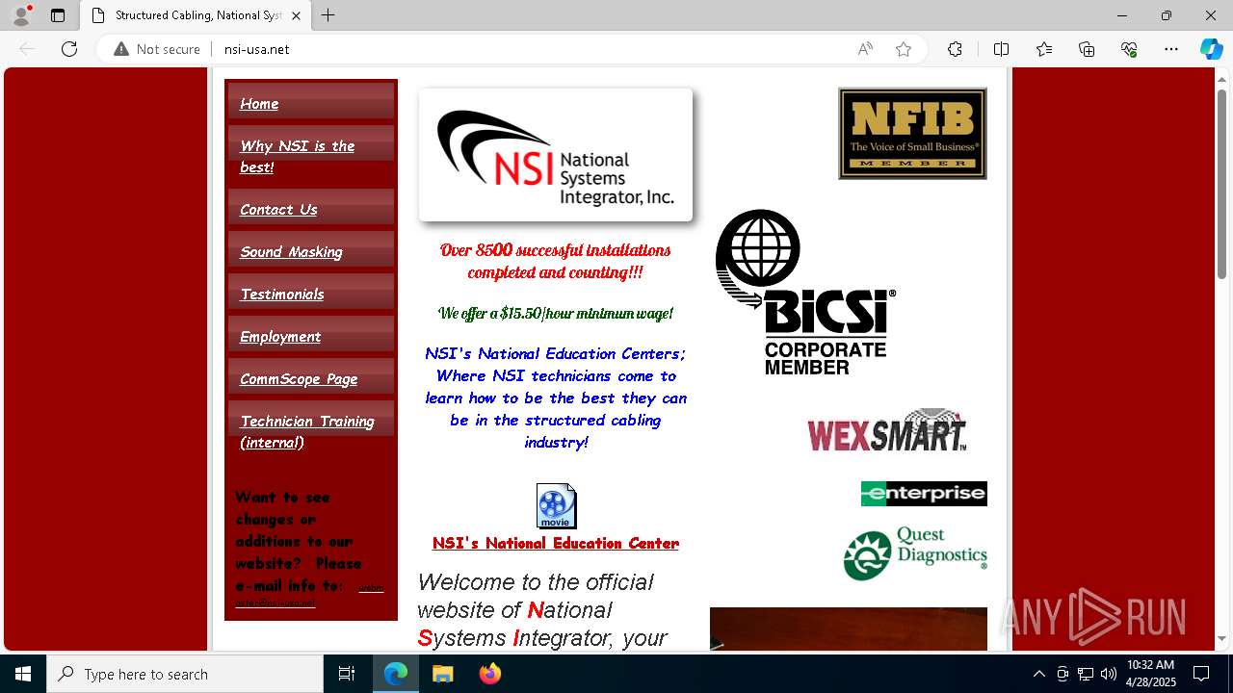Image resolution: width=1233 pixels, height=693 pixels.
Task: Close the Structured Cabling tab
Action: 296,15
